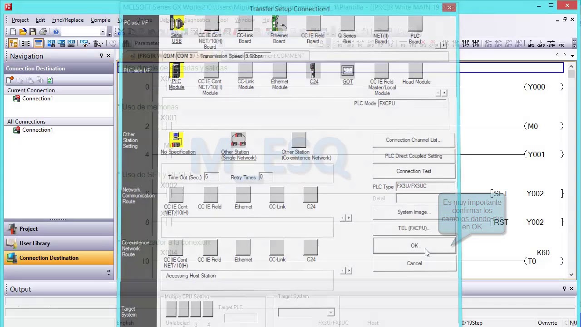Insert rising pulse aF7 ladder symbol
The image size is (581, 327).
click(465, 44)
